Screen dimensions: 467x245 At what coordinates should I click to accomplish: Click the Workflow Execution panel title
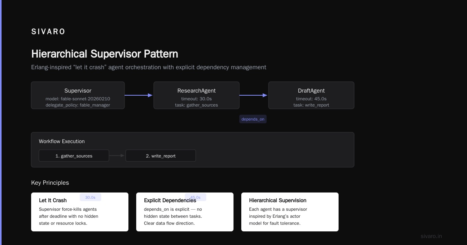62,142
